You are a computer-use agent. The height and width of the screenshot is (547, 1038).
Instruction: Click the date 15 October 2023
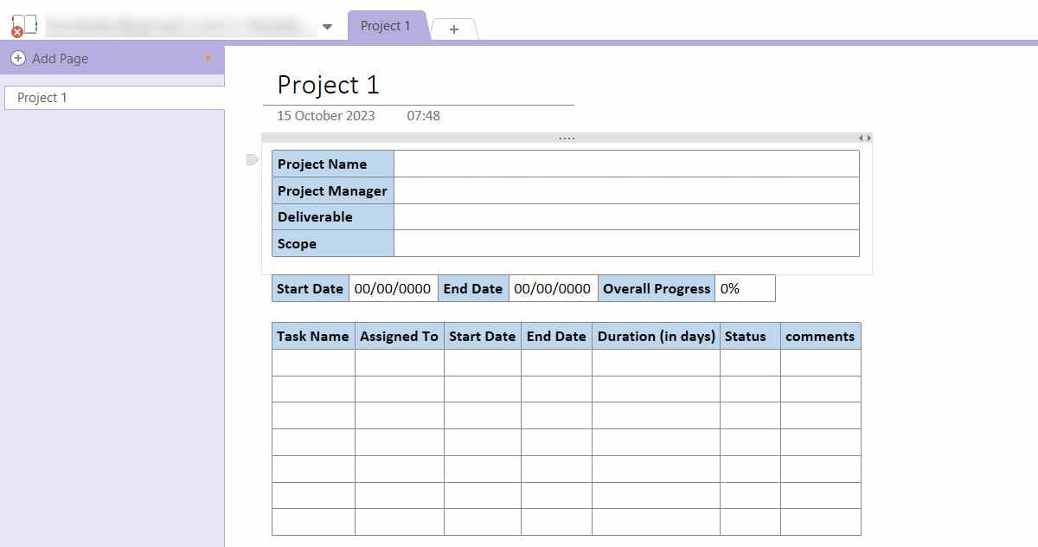[326, 116]
